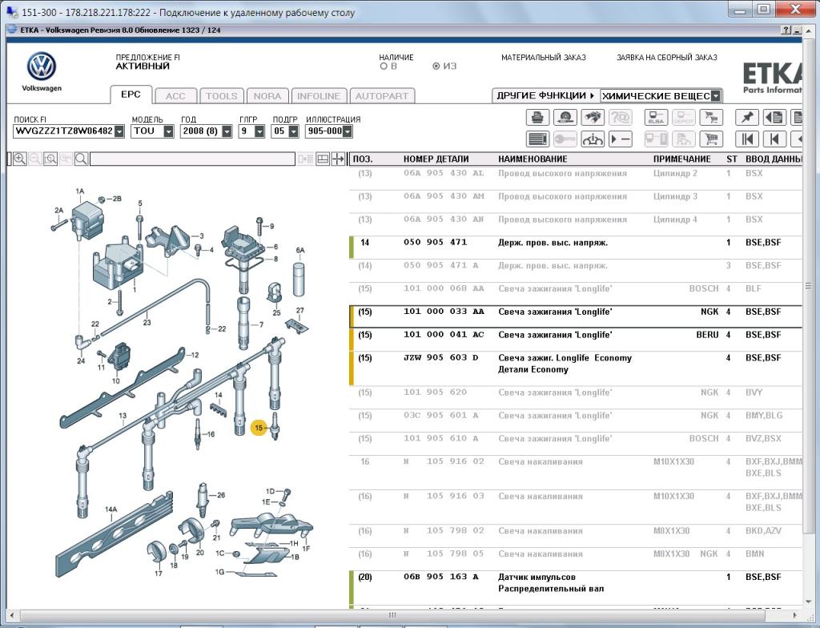Click the document with left arrow icon
This screenshot has width=820, height=628.
pos(774,117)
